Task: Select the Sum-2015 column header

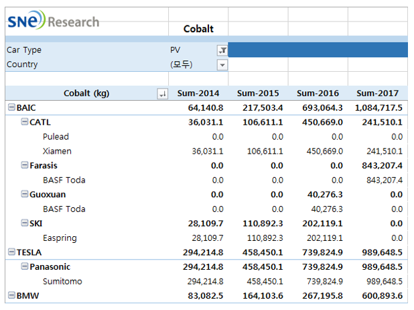Action: [258, 93]
